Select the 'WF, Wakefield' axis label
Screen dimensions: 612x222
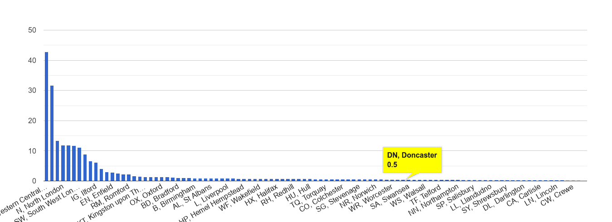tap(239, 198)
